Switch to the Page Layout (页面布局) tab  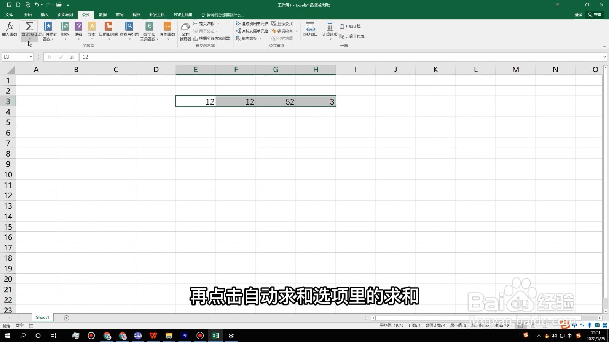pos(65,15)
